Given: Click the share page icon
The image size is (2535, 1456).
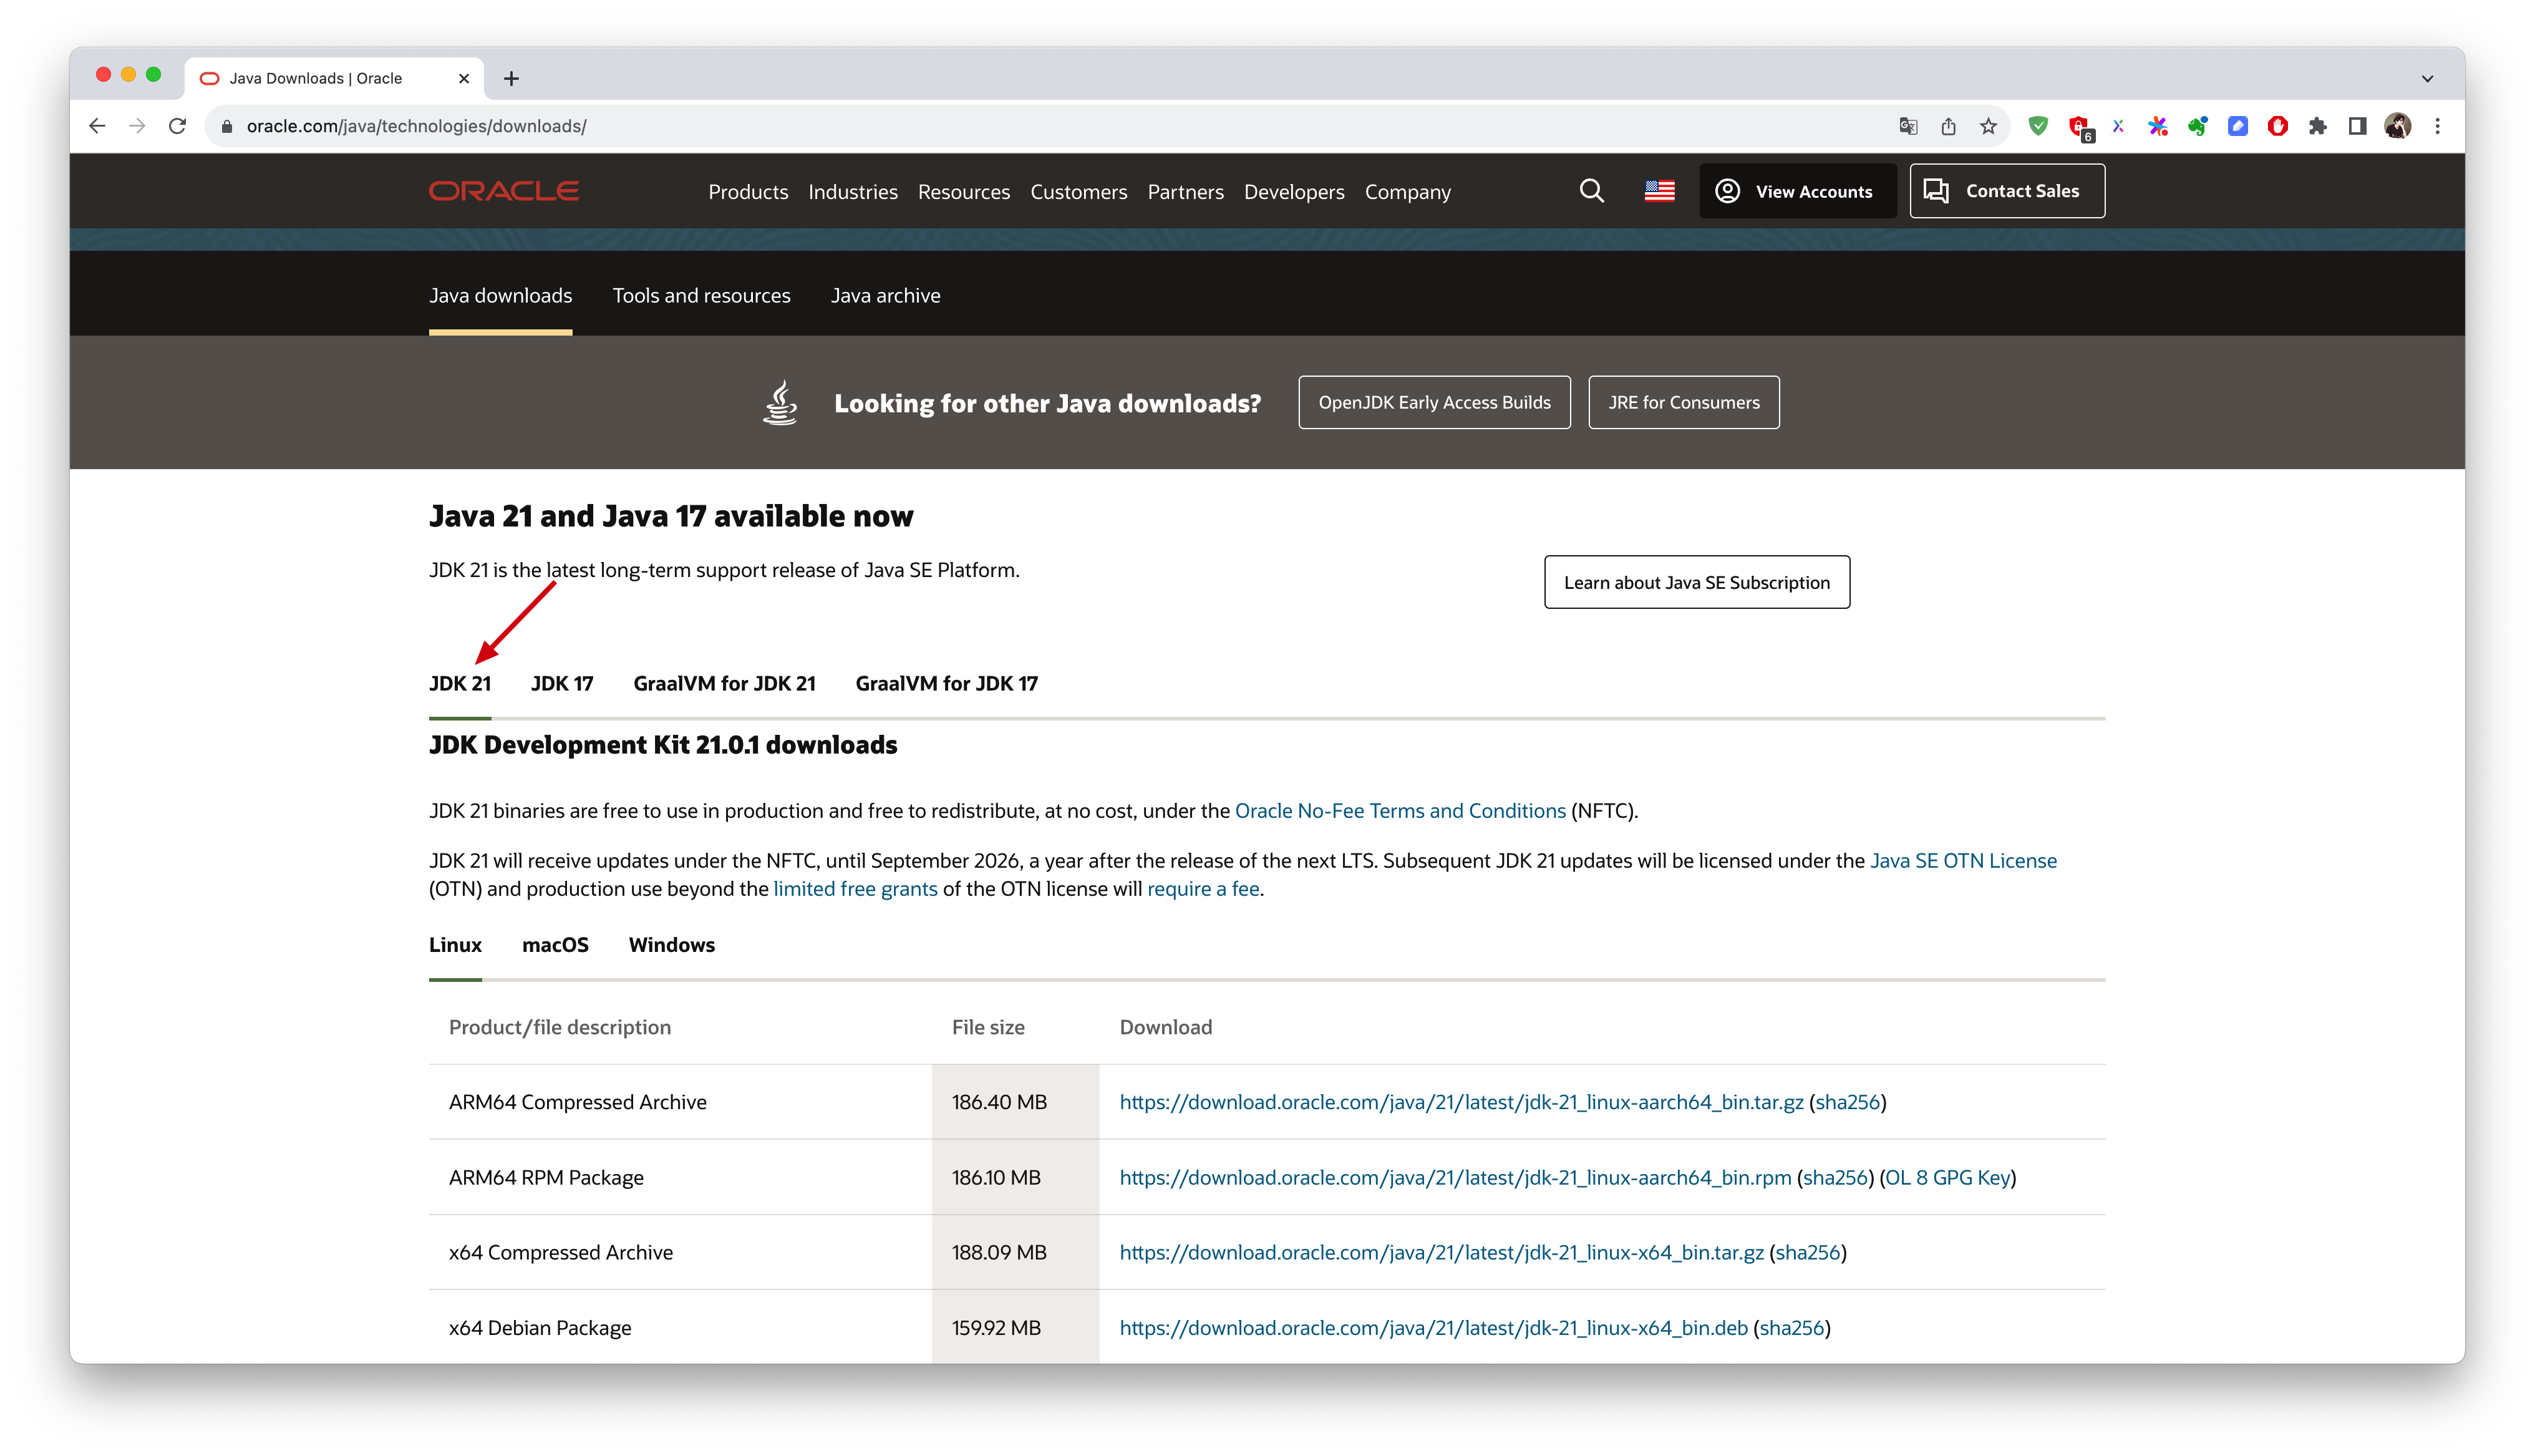Looking at the screenshot, I should click(x=1948, y=126).
